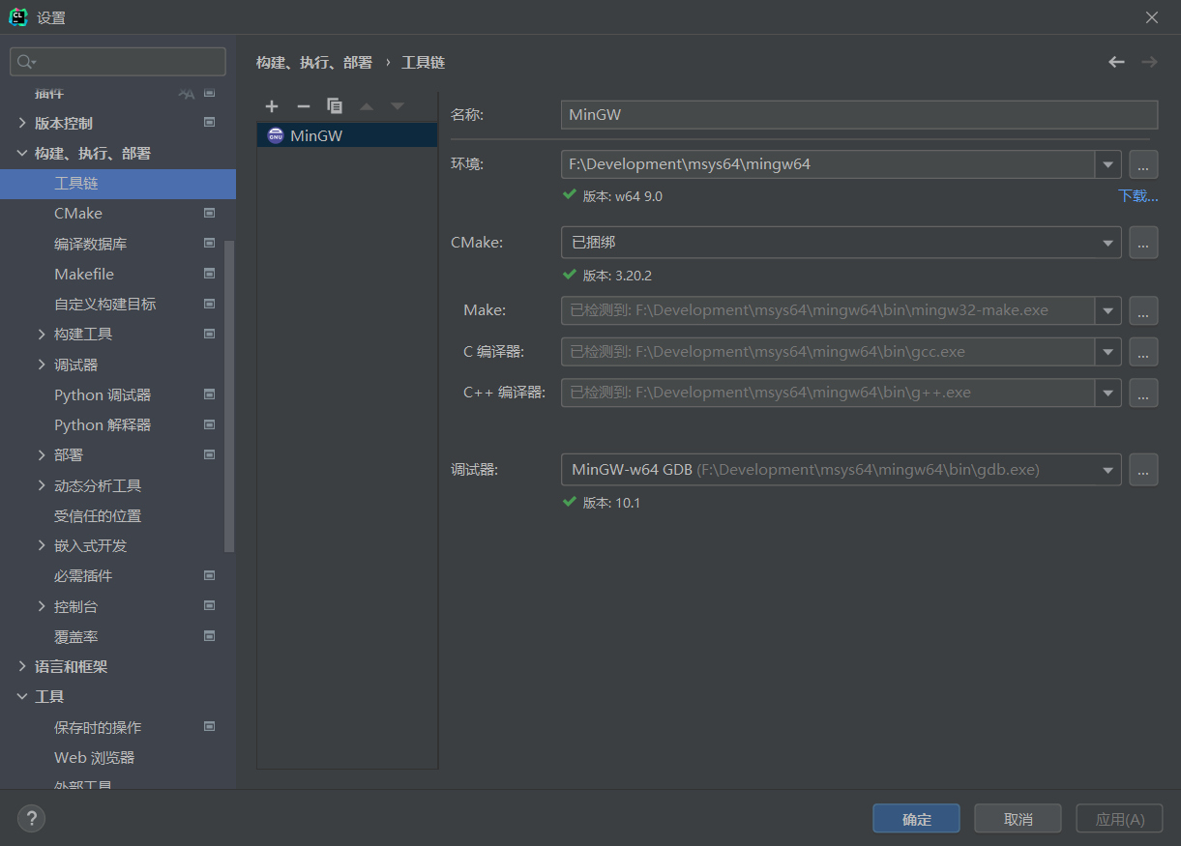
Task: Navigate forward with right arrow
Action: (x=1149, y=62)
